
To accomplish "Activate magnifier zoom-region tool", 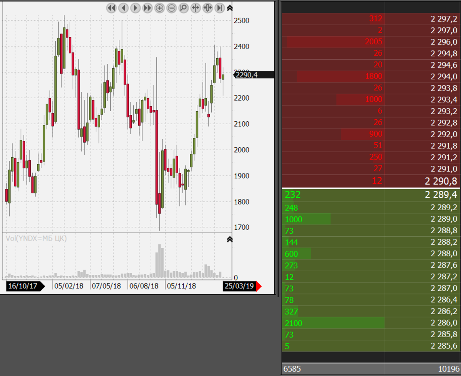I will 183,8.
